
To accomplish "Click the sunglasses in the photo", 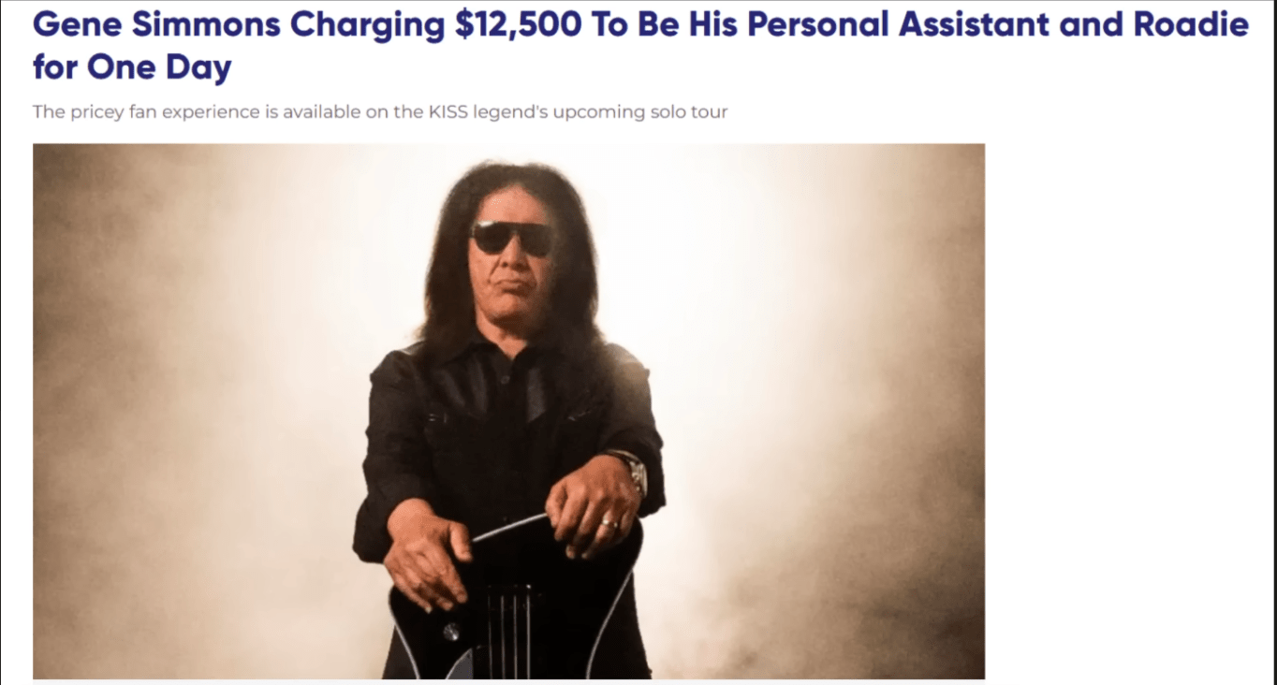I will coord(512,238).
